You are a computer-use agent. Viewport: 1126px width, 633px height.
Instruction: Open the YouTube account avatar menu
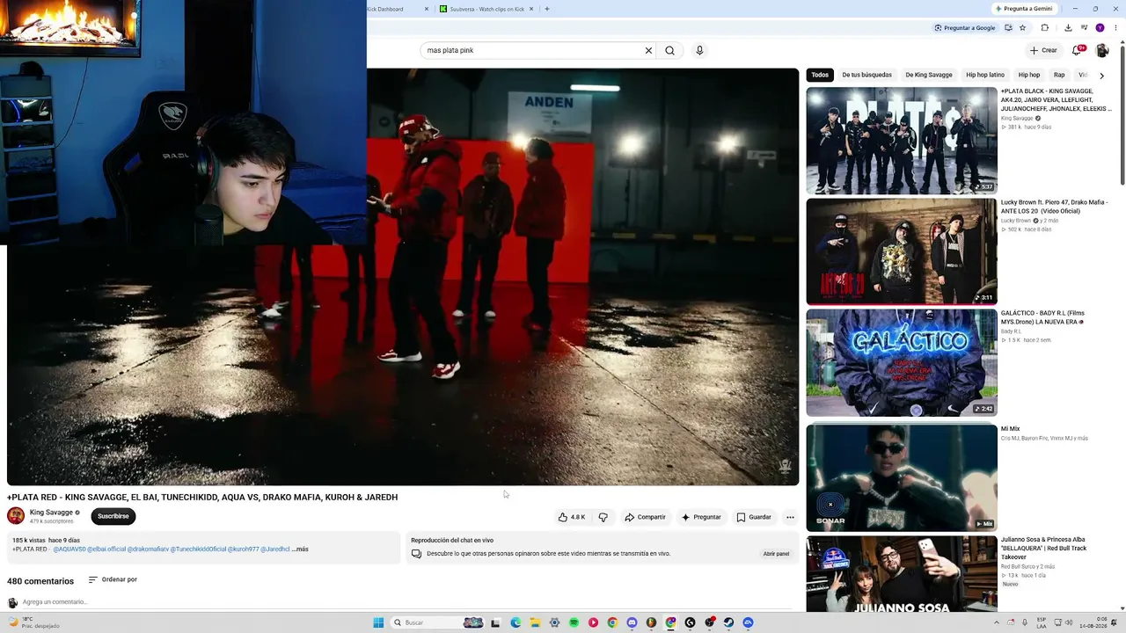(x=1101, y=50)
